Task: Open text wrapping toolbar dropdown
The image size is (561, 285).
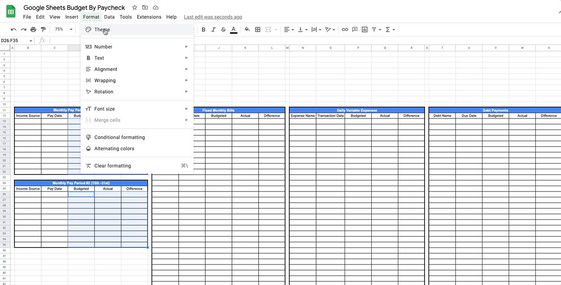Action: tap(316, 29)
